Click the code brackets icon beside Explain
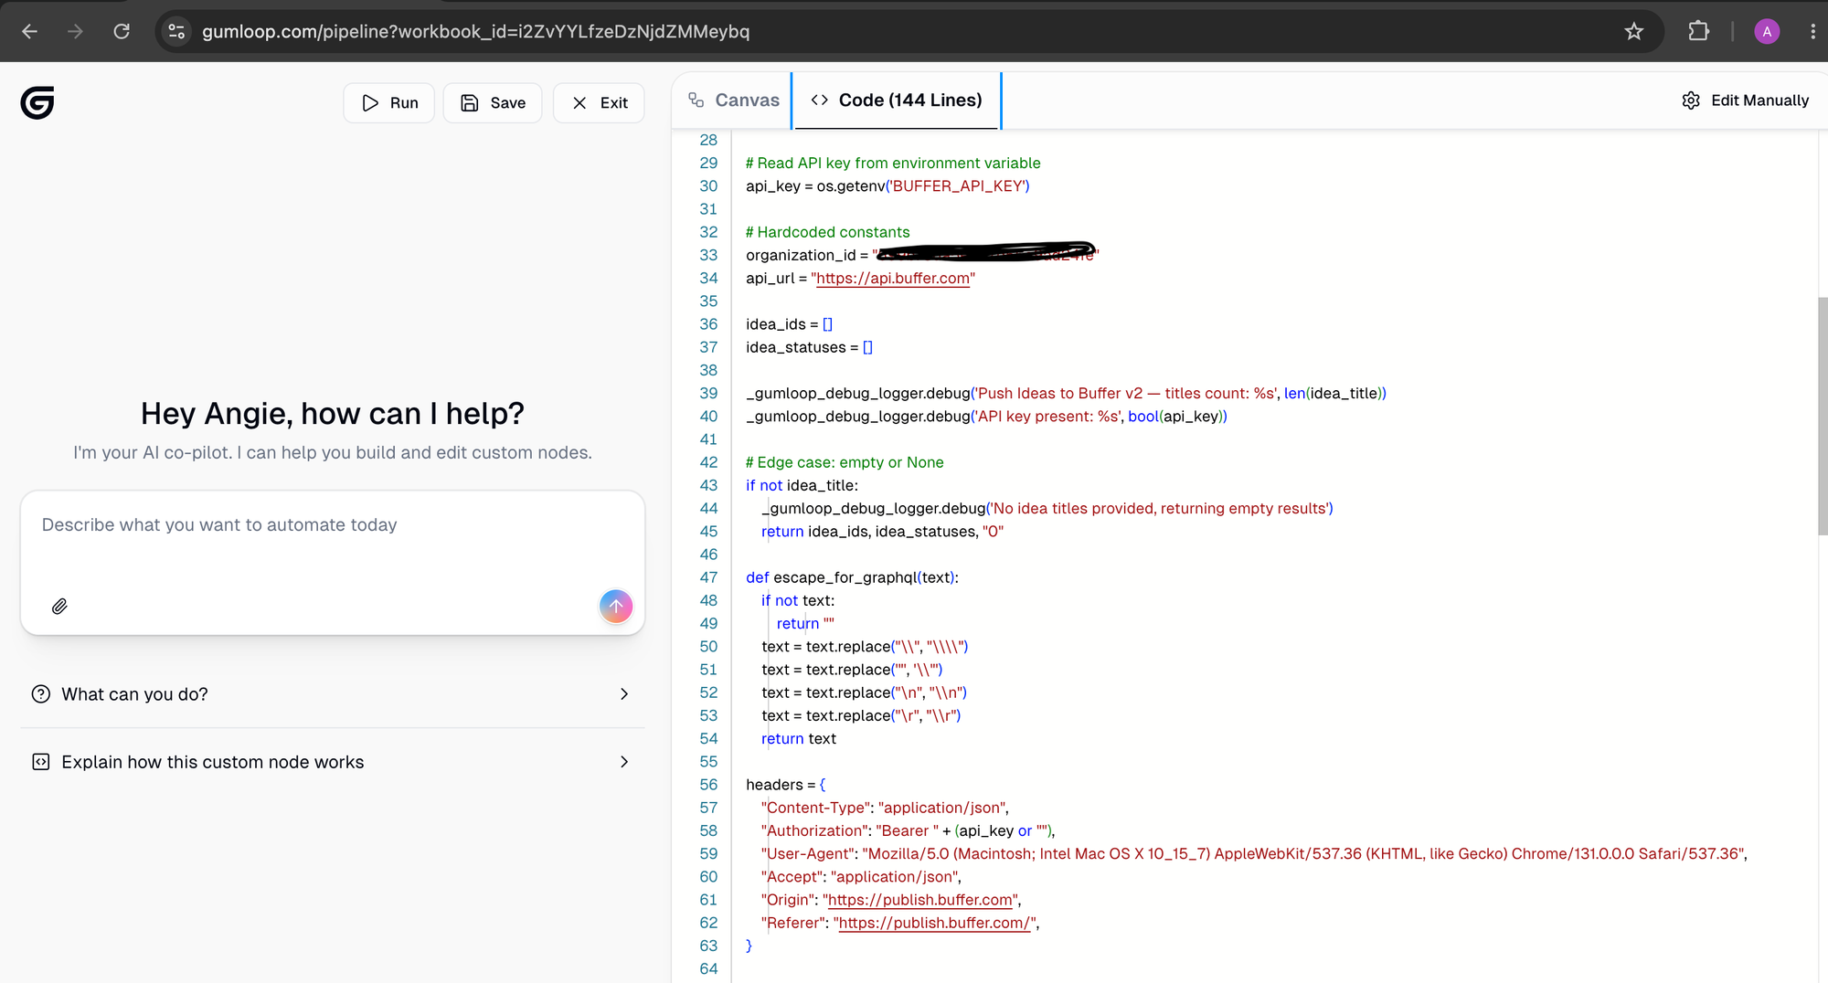Image resolution: width=1828 pixels, height=983 pixels. pos(41,762)
